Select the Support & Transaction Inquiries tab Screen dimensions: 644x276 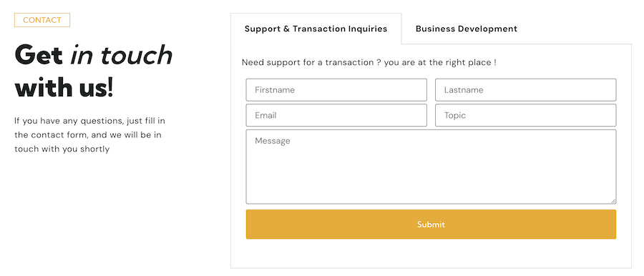316,29
